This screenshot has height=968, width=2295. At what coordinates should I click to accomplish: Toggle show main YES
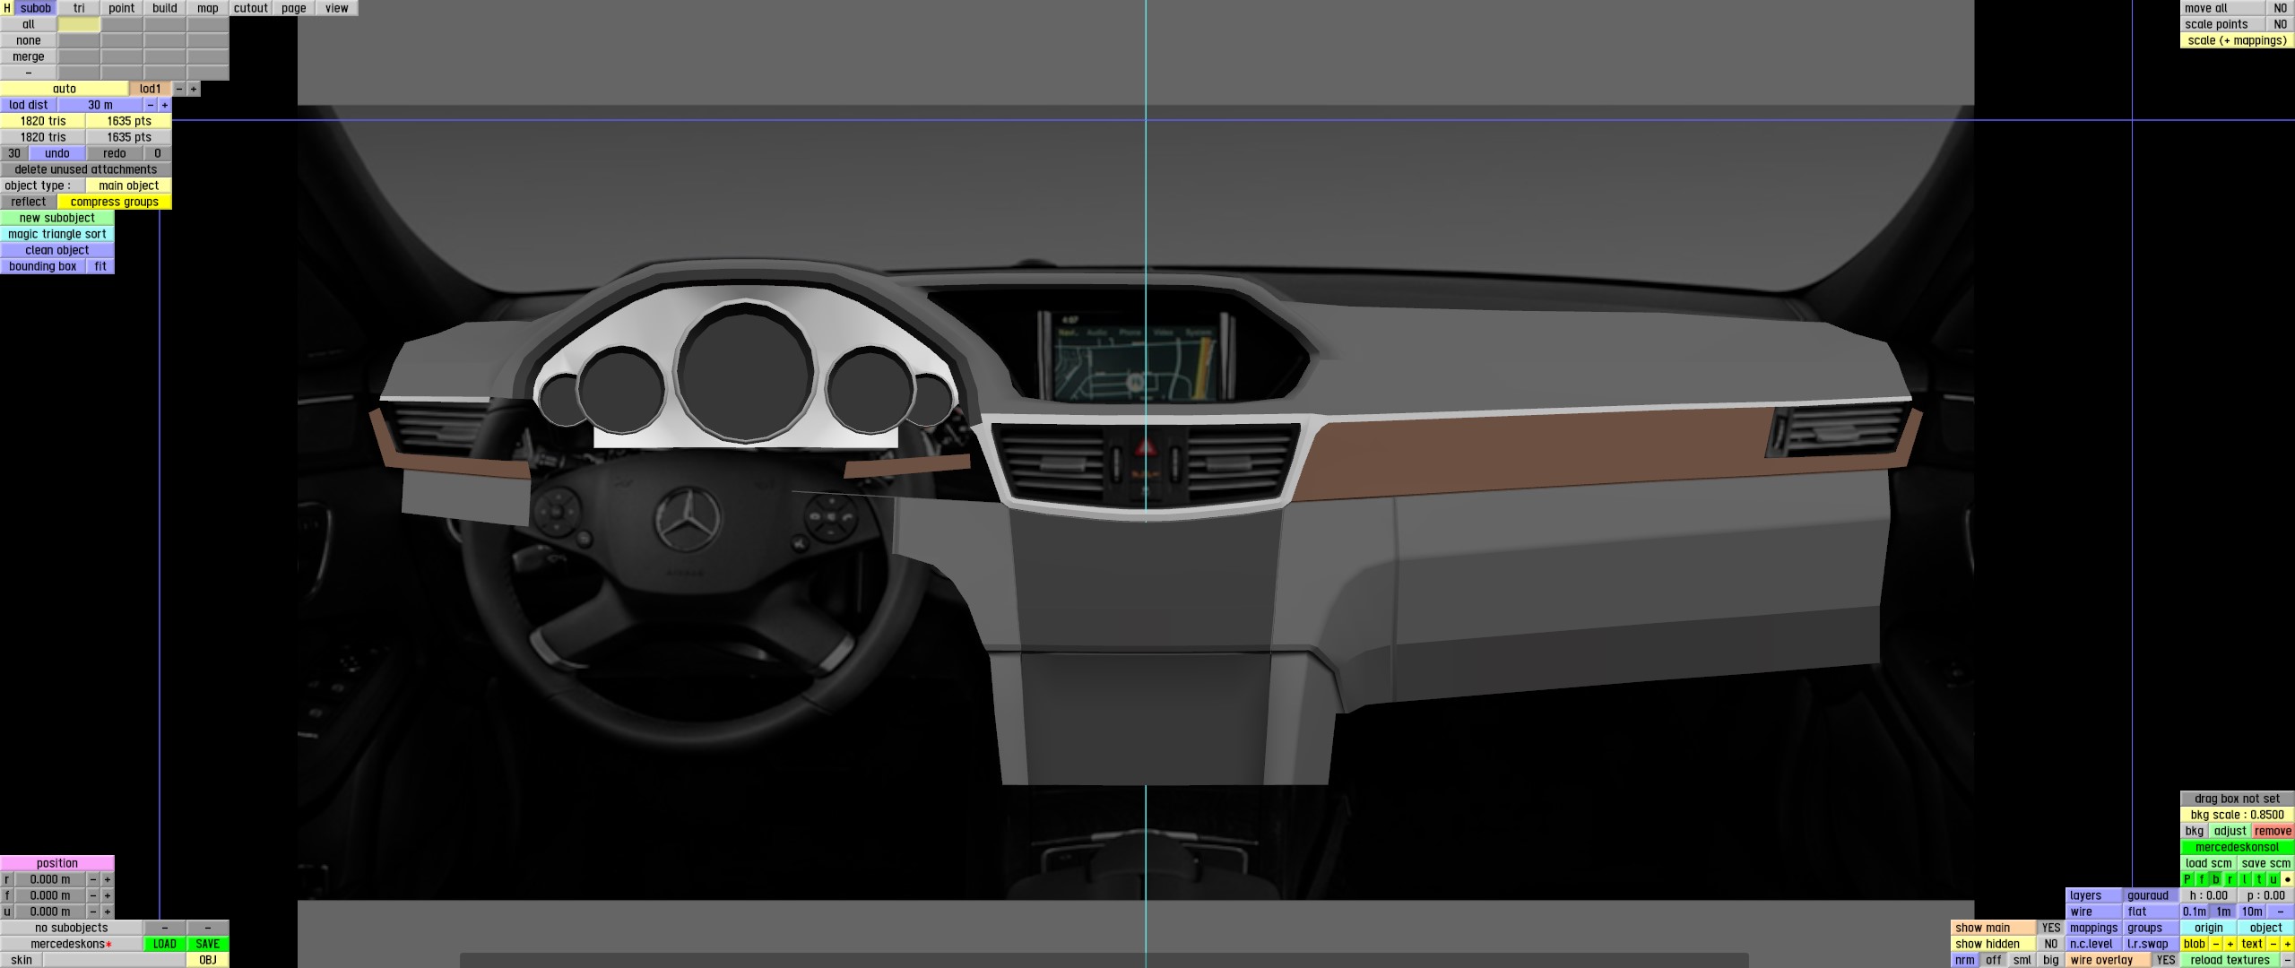coord(2051,928)
